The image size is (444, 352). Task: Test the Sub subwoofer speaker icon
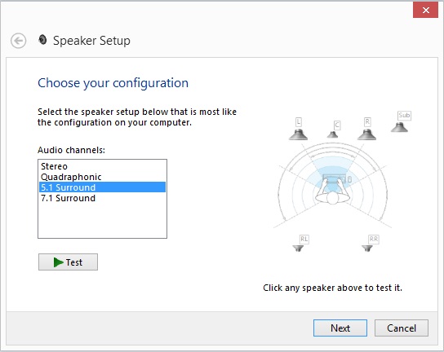(399, 127)
